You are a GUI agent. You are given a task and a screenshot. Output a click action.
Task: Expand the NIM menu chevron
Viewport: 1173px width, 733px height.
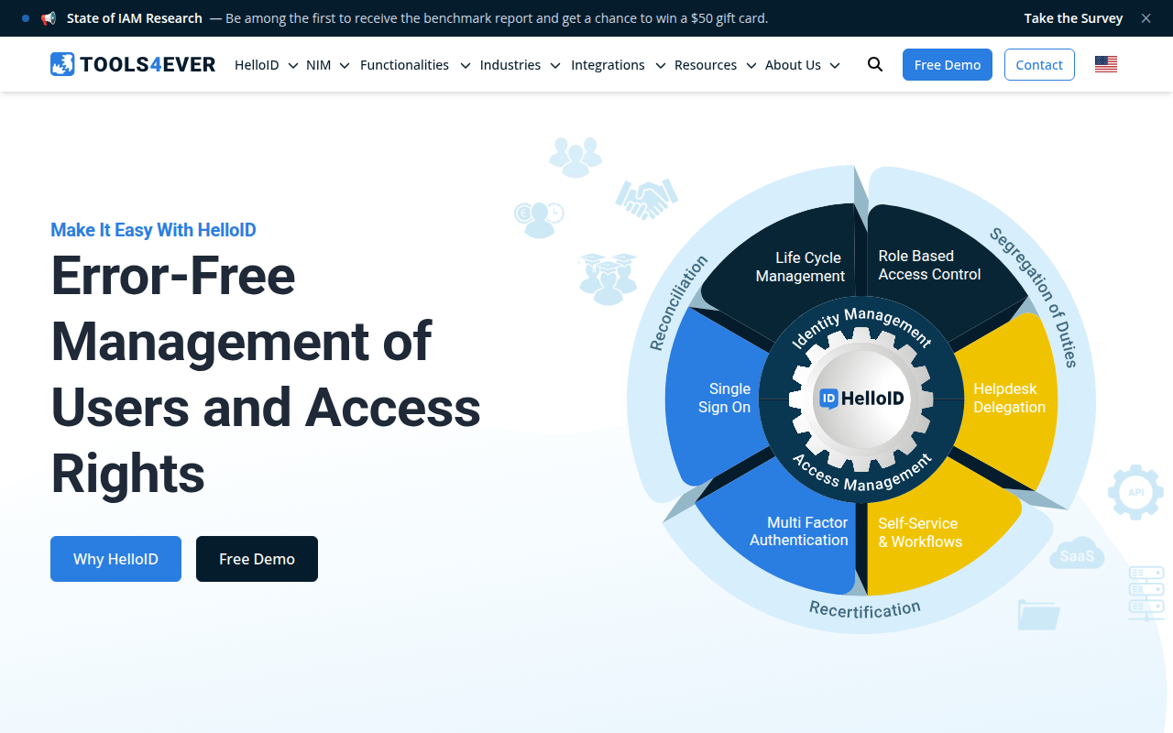pos(345,65)
